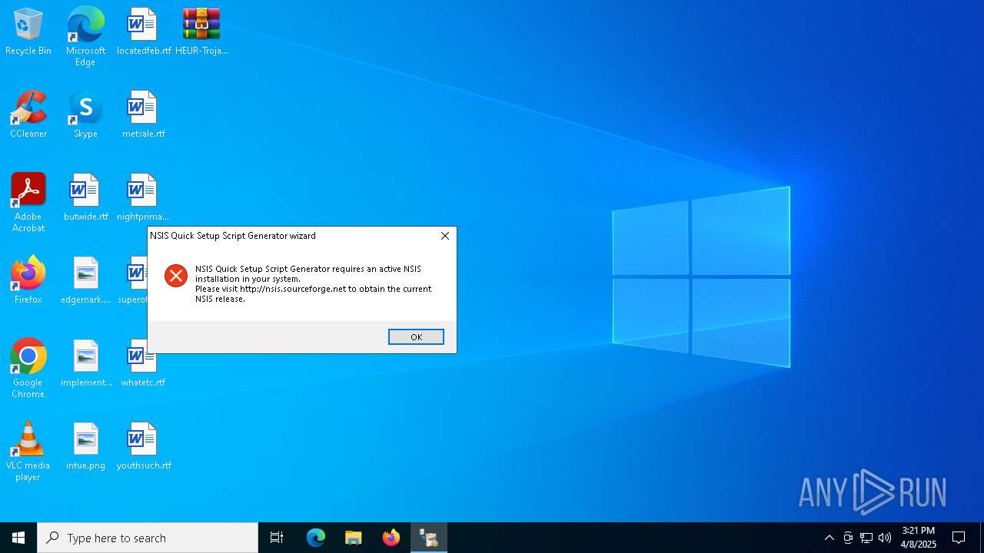984x553 pixels.
Task: Select the Adobe Acrobat shortcut
Action: 28,203
